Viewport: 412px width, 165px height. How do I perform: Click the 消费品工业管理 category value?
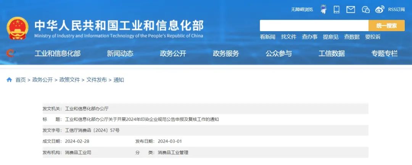click(173, 152)
